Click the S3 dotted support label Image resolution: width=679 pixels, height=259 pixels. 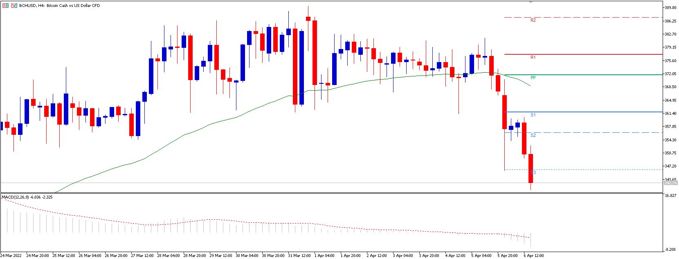(533, 172)
